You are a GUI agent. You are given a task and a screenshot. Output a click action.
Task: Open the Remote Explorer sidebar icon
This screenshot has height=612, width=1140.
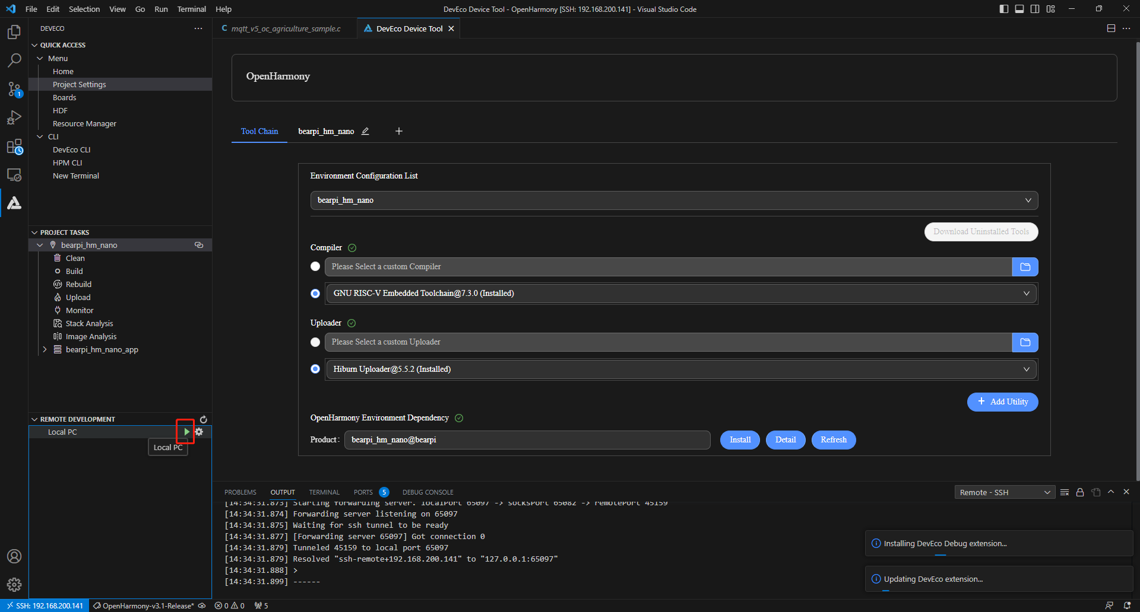[x=14, y=175]
